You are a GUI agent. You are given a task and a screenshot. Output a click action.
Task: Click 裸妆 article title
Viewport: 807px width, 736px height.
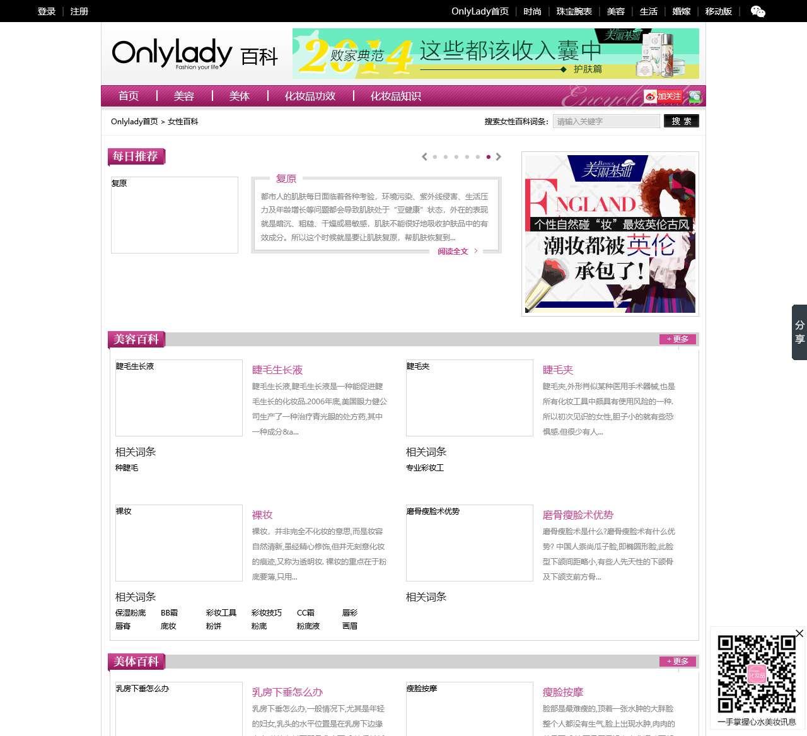click(x=262, y=515)
